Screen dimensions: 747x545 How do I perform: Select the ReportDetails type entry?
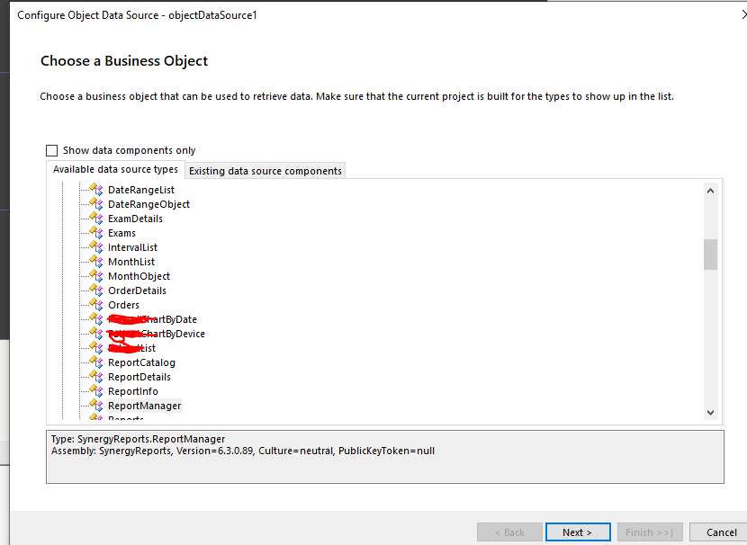coord(139,377)
